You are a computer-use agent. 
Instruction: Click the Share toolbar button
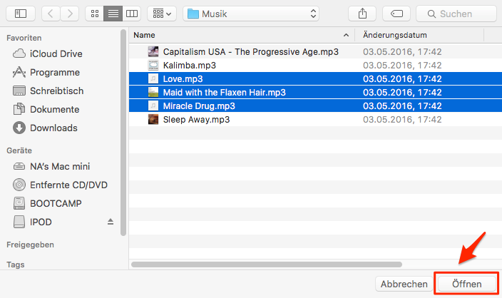click(x=362, y=14)
